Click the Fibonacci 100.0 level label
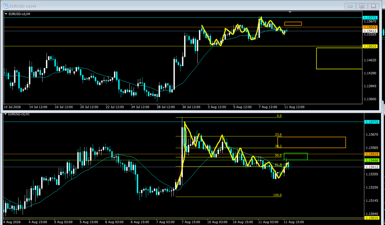The width and height of the screenshot is (385, 225). [277, 195]
